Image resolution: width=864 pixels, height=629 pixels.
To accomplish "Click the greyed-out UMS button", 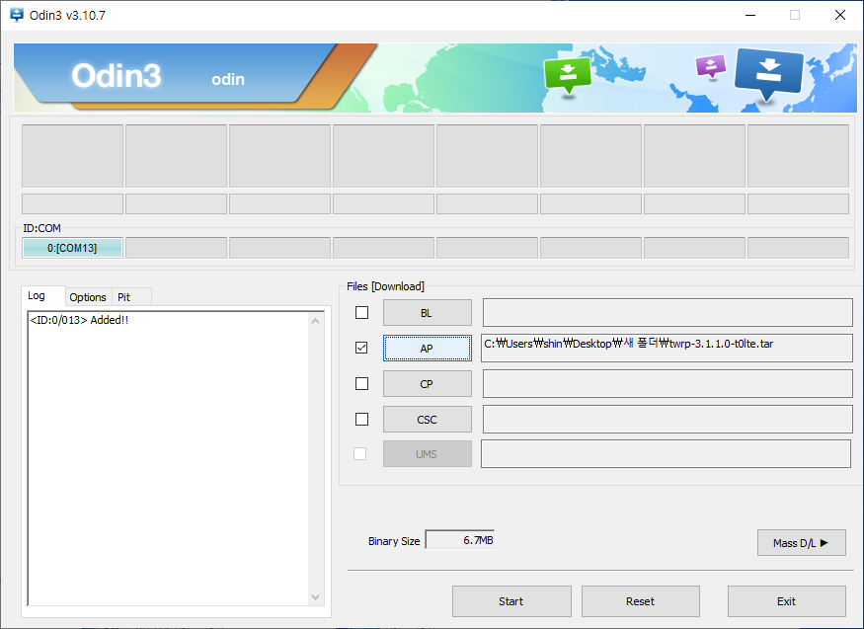I will (x=427, y=454).
